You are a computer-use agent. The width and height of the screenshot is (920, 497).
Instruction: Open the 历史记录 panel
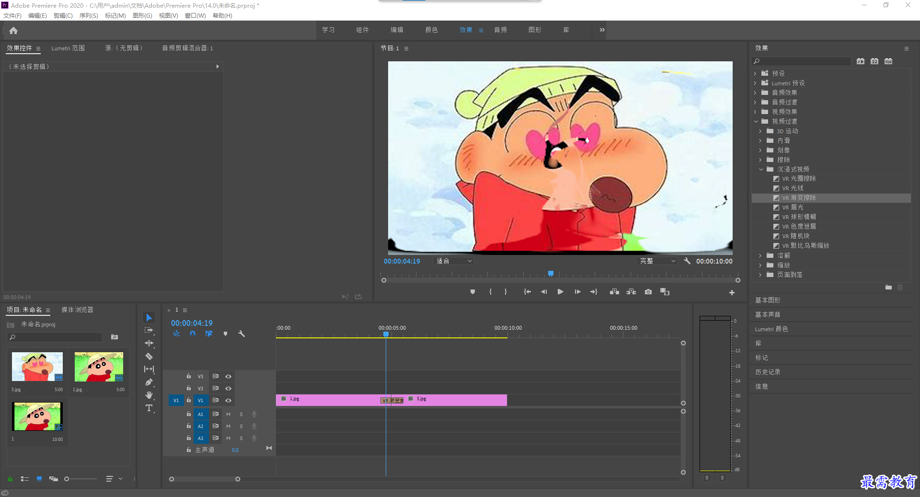[768, 372]
